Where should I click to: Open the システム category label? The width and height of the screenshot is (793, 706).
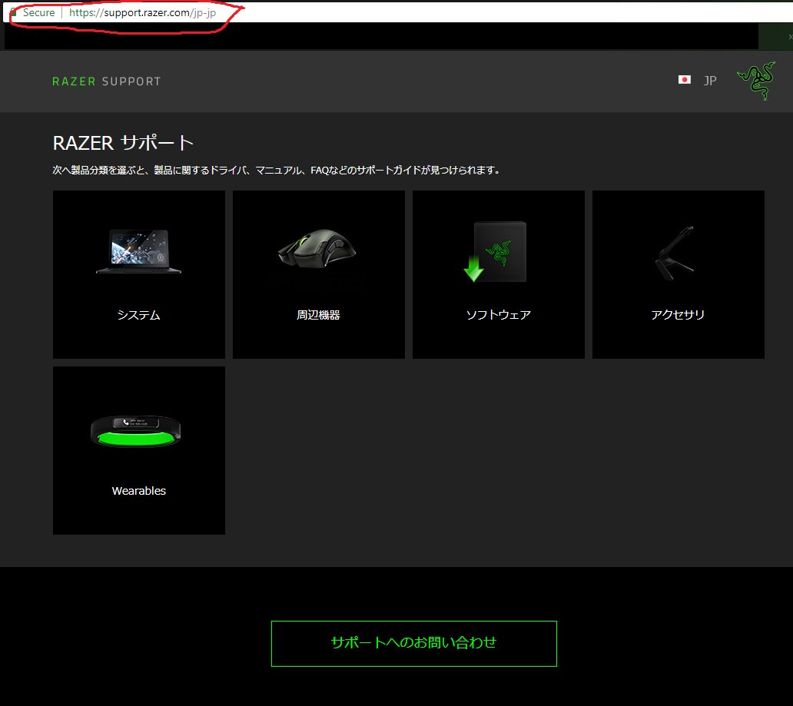pyautogui.click(x=138, y=315)
